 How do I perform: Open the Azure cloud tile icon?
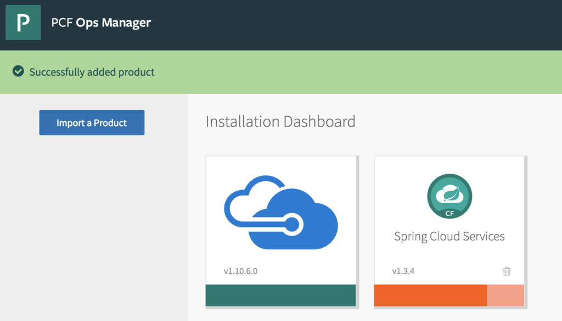click(x=281, y=212)
